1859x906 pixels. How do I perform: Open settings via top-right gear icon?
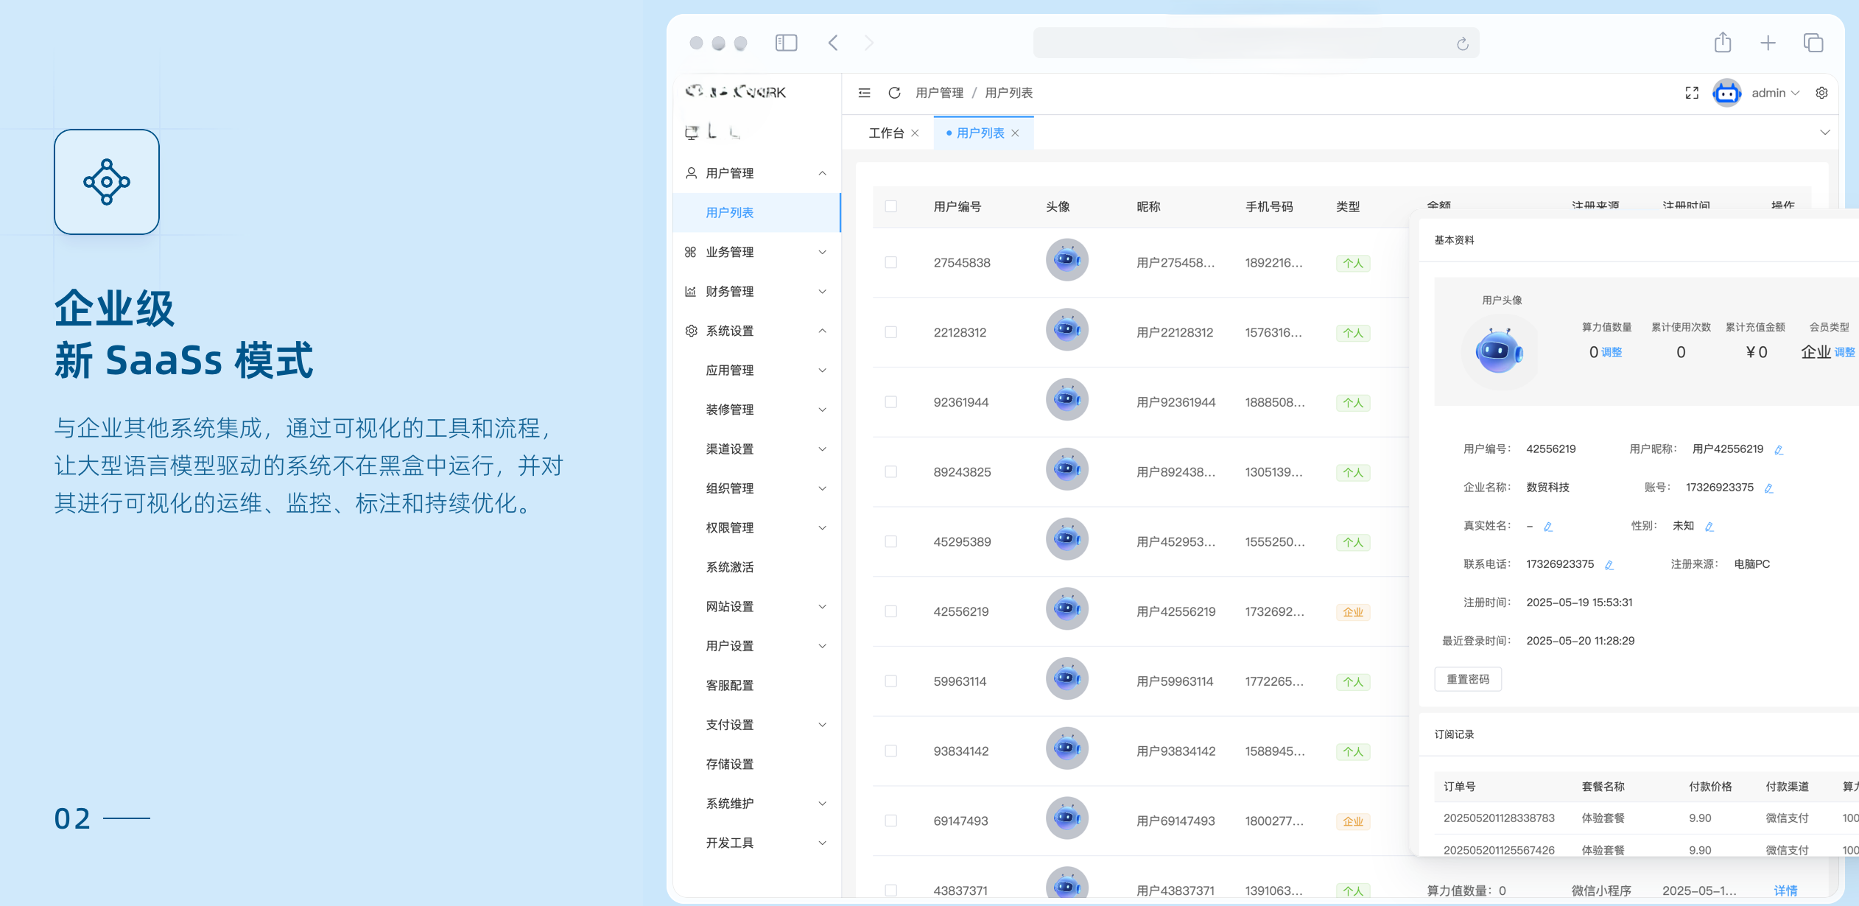1821,93
